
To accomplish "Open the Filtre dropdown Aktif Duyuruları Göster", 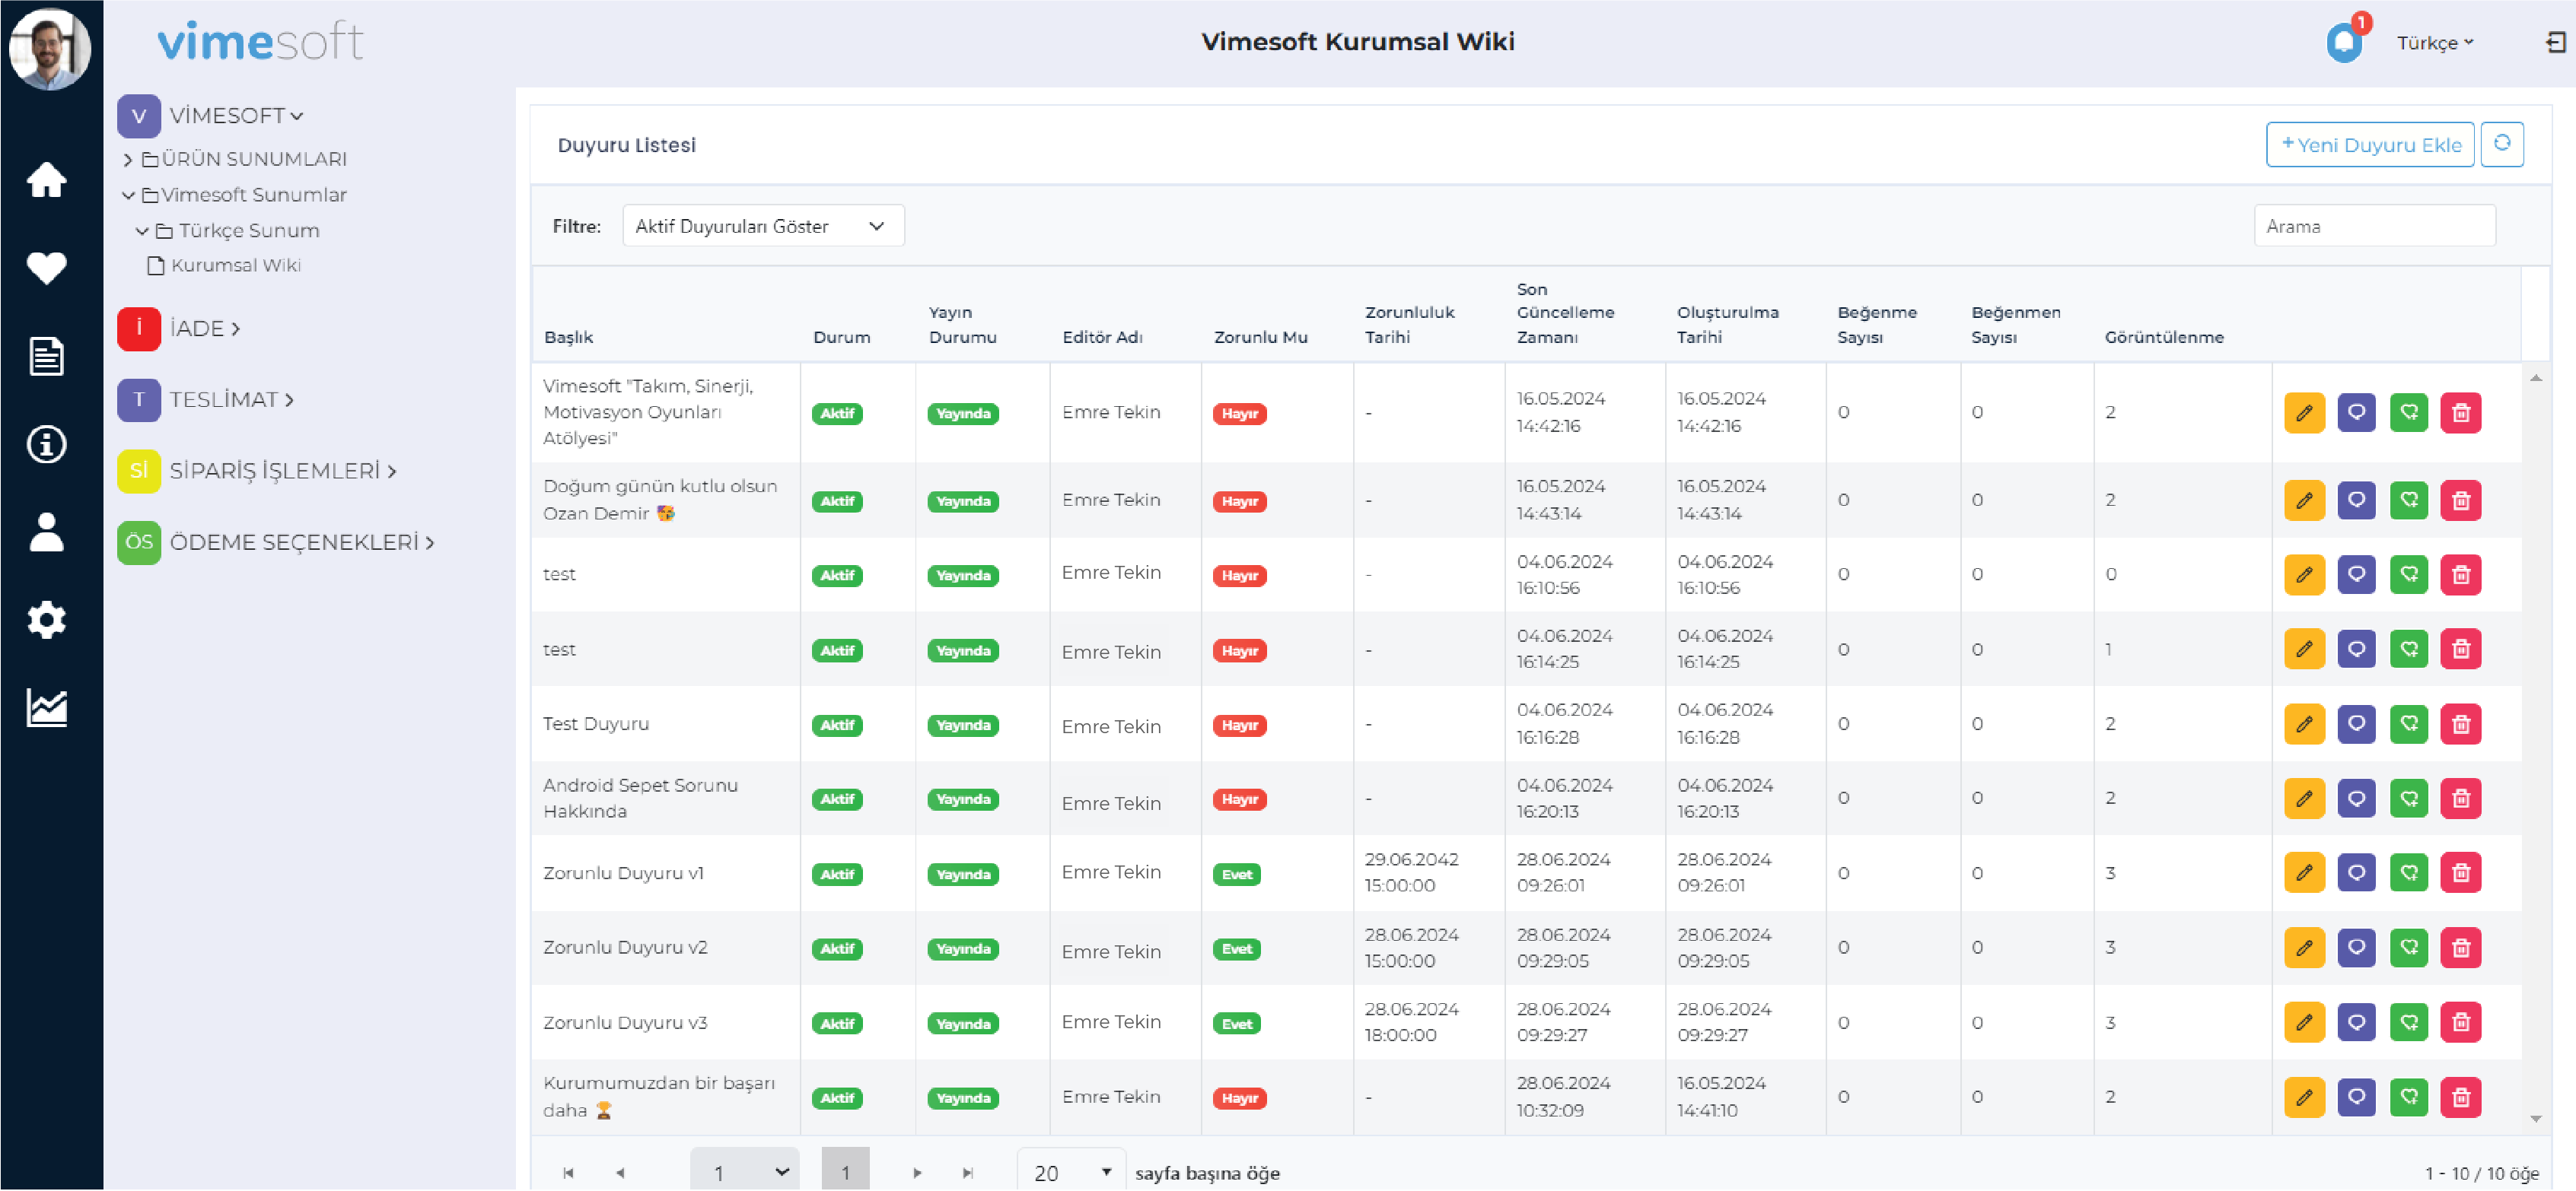I will click(763, 226).
